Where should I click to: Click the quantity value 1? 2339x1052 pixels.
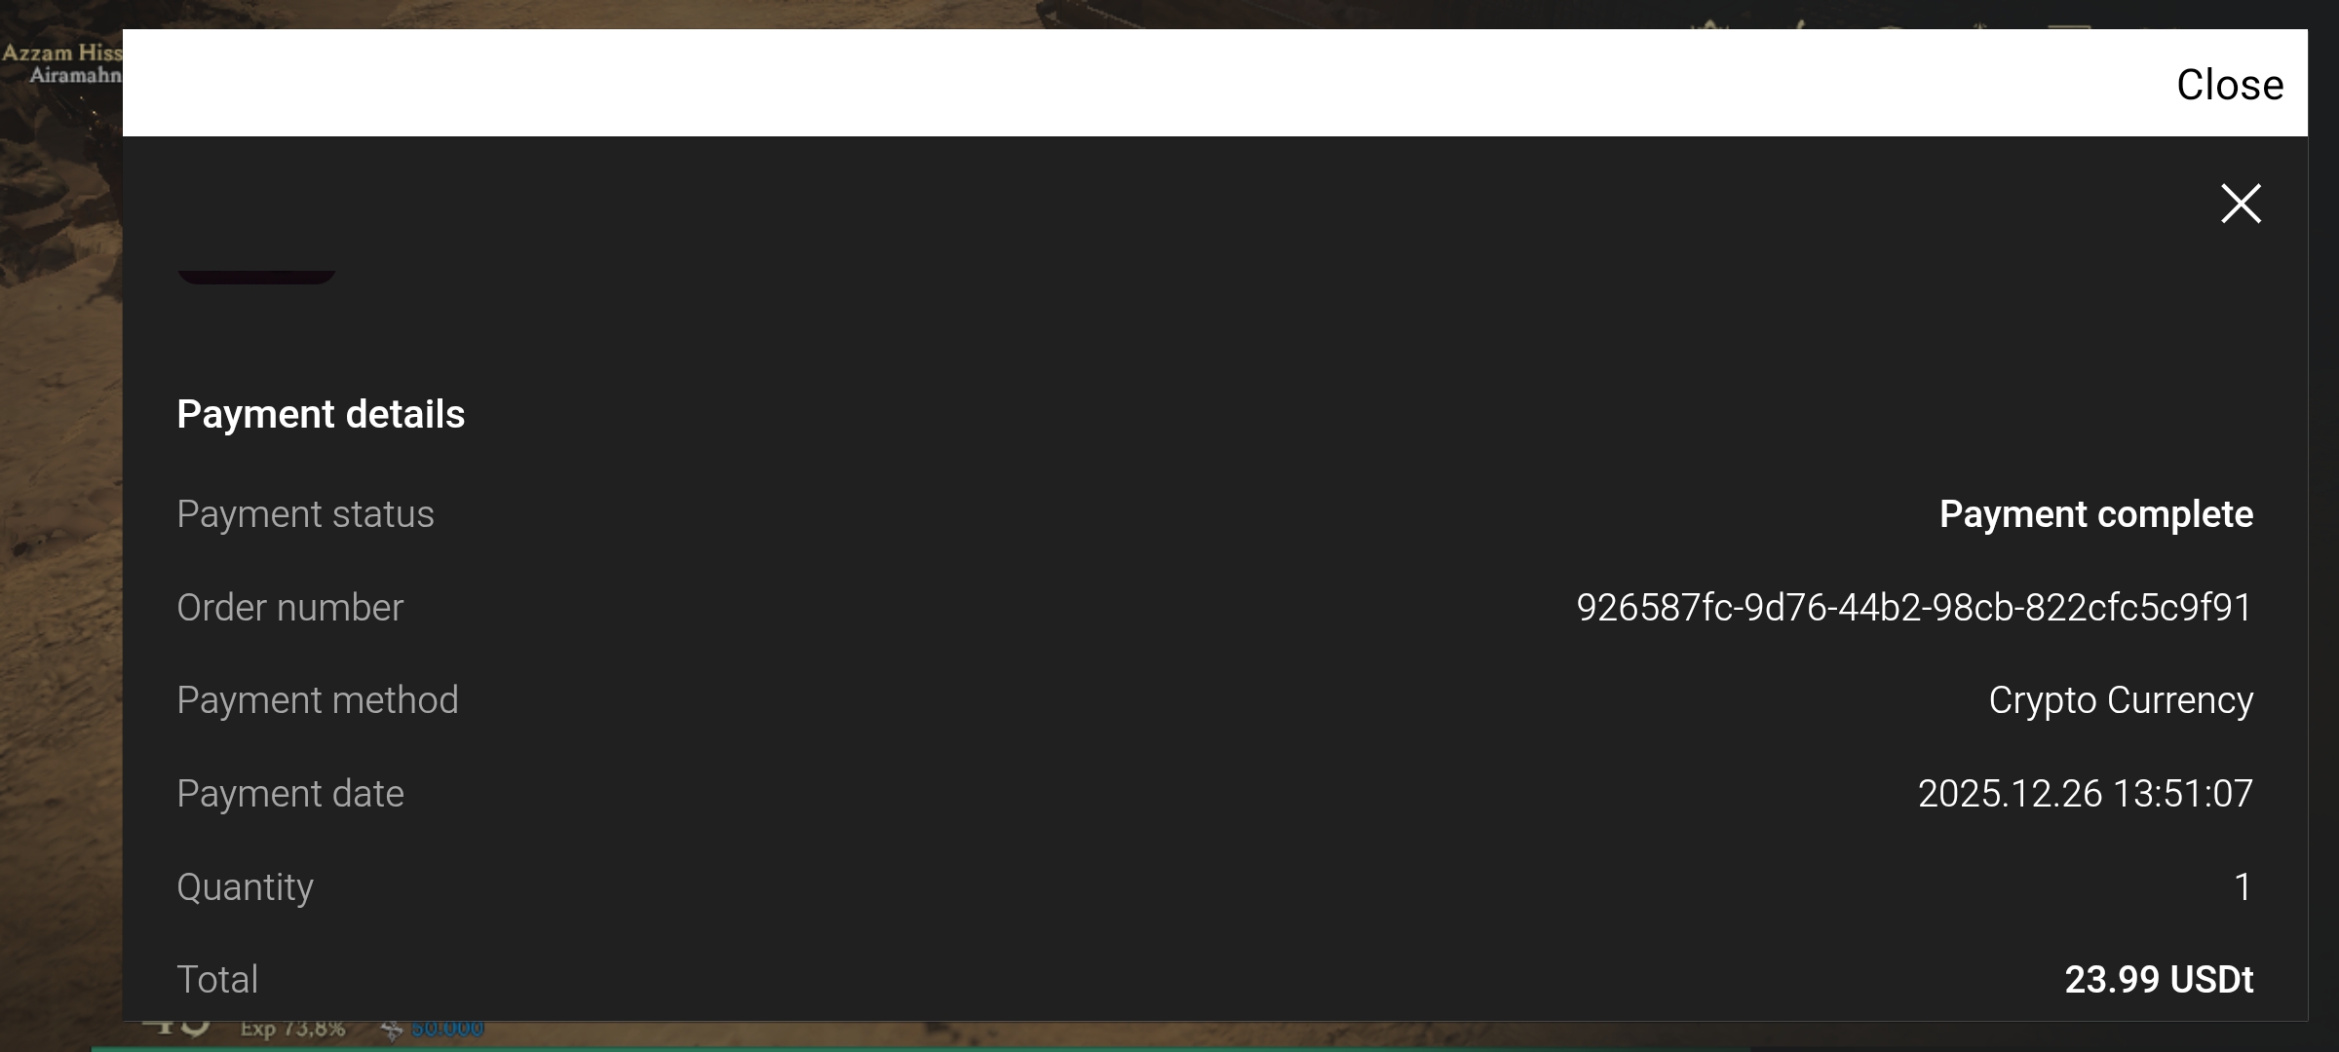[2243, 887]
